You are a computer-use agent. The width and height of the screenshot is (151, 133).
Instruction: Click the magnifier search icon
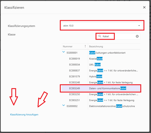click(100, 36)
